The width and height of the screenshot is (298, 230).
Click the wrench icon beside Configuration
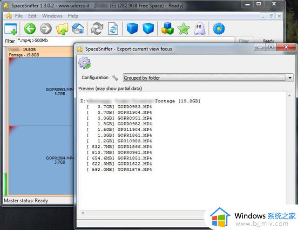click(115, 78)
